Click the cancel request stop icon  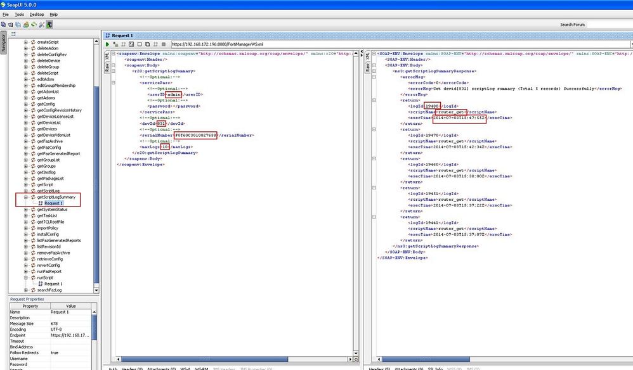pos(163,44)
